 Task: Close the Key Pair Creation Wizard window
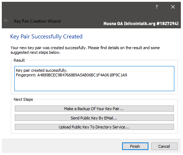(x=173, y=7)
